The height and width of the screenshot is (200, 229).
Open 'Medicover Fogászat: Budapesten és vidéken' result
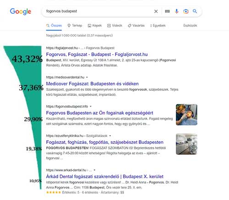click(x=93, y=84)
